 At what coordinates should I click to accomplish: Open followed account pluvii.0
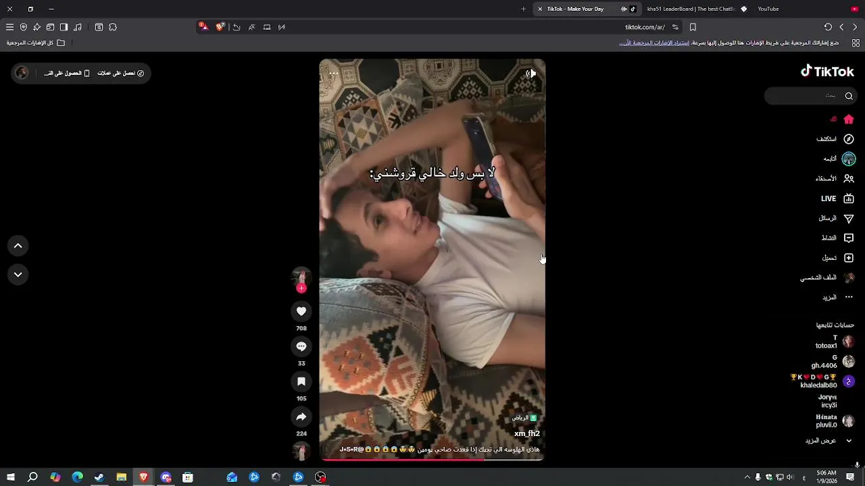(x=835, y=421)
